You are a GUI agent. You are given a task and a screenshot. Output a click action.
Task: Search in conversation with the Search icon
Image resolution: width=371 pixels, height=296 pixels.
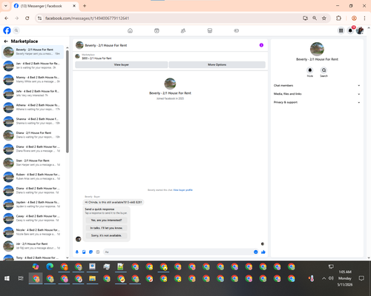[x=324, y=70]
